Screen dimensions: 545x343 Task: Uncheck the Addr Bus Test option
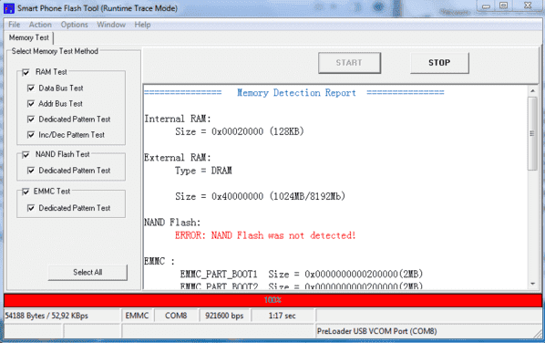pyautogui.click(x=31, y=104)
